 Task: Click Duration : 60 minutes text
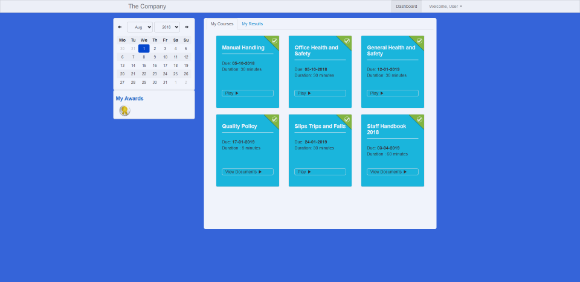(x=387, y=154)
